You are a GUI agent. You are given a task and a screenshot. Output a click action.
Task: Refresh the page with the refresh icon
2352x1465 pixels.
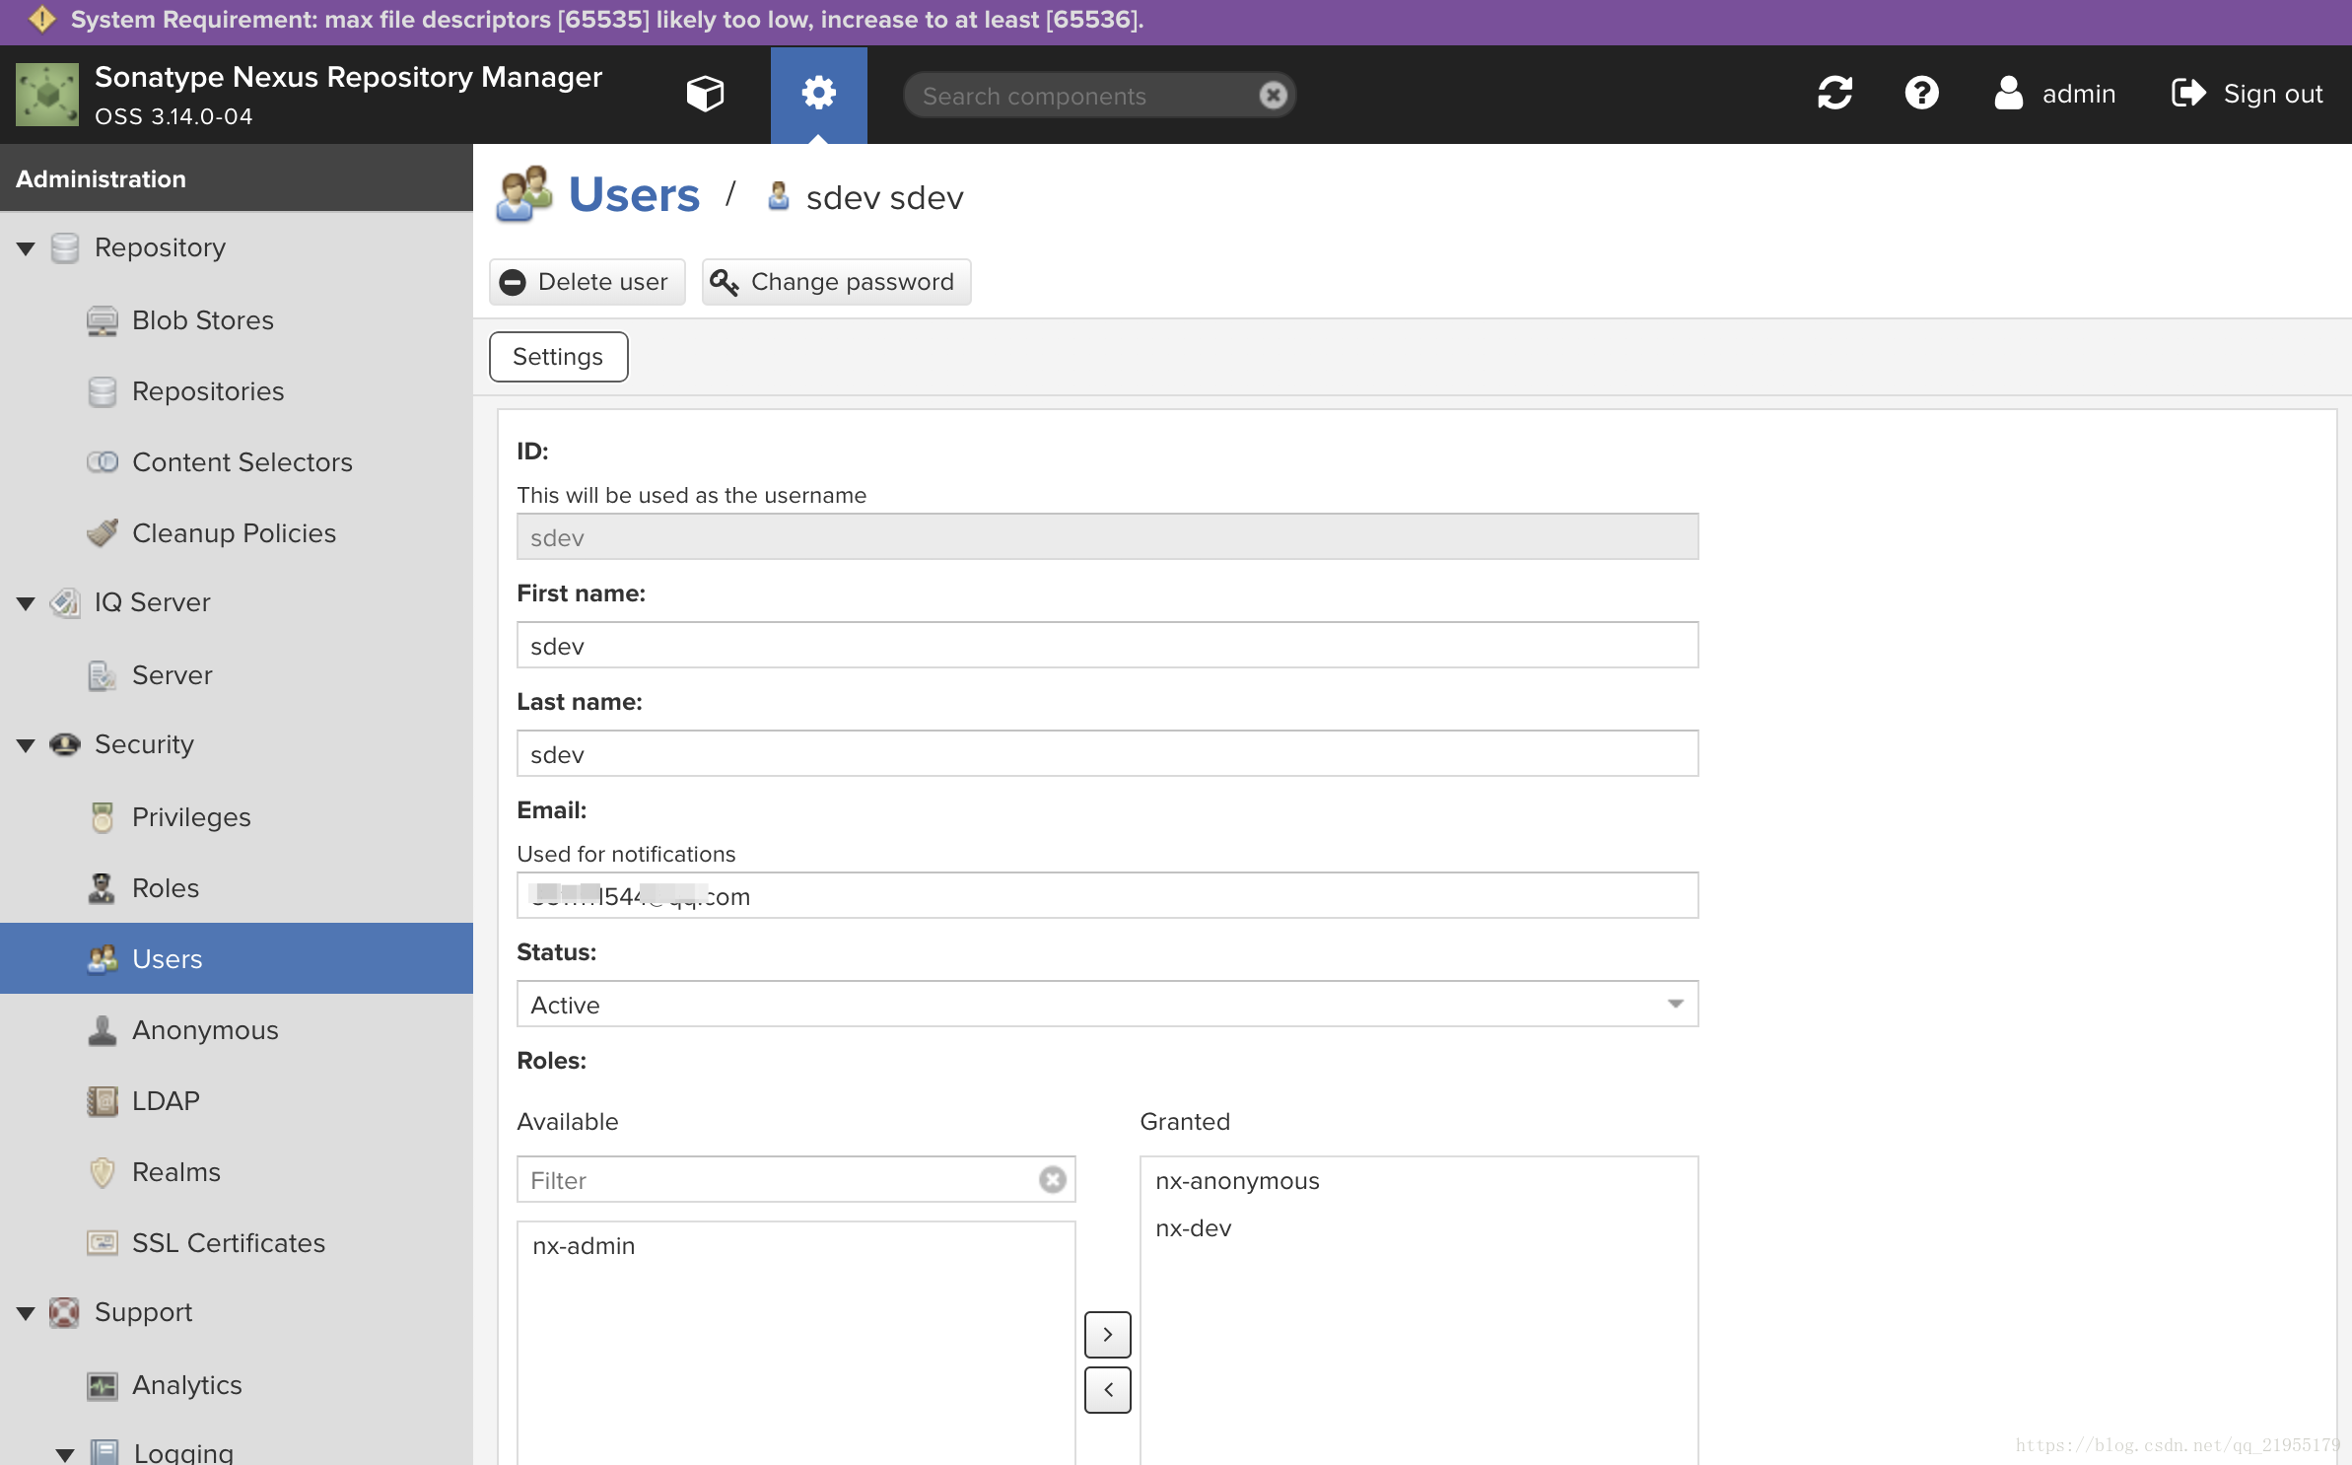tap(1834, 94)
